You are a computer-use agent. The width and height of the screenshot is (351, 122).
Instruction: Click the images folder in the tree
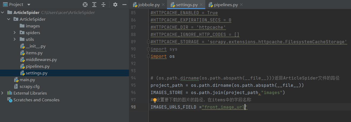tap(33, 26)
